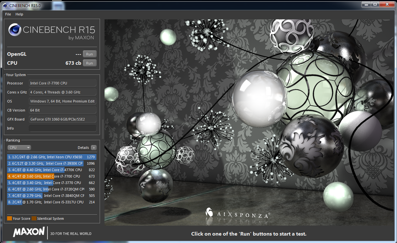The height and width of the screenshot is (243, 397).
Task: Select the Core i7-4770K ranking row
Action: tap(52, 170)
